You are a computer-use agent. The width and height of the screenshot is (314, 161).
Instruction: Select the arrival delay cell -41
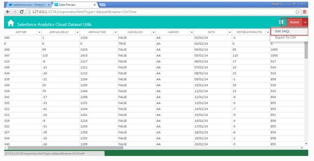click(61, 109)
